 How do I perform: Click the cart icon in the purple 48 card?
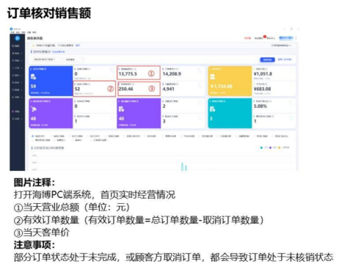34,109
